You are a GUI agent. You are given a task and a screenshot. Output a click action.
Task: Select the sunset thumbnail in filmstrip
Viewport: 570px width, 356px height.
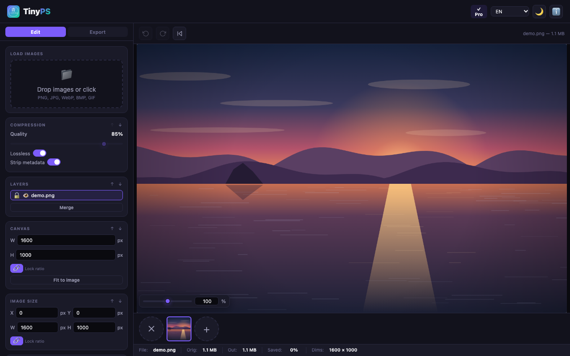(179, 329)
